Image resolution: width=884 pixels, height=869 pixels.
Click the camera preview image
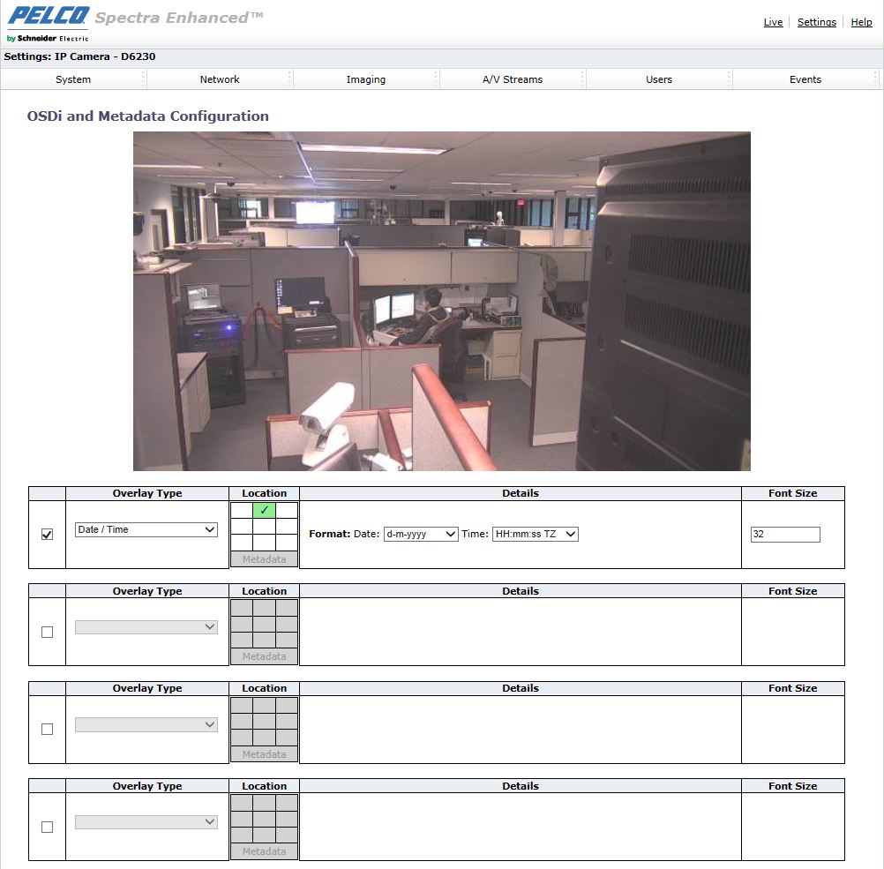click(x=441, y=300)
